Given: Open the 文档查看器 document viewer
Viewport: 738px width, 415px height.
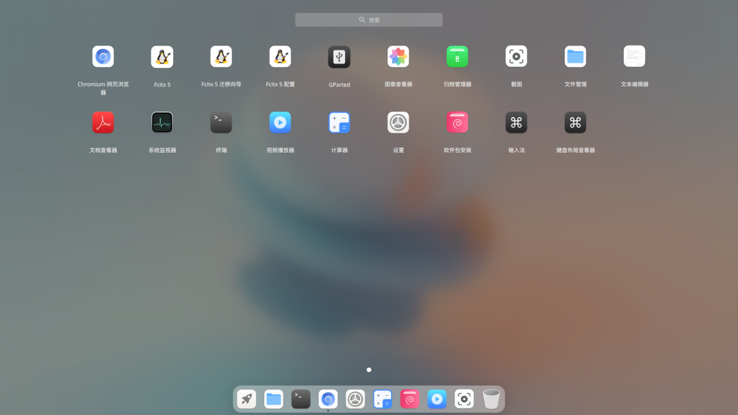Looking at the screenshot, I should coord(103,122).
